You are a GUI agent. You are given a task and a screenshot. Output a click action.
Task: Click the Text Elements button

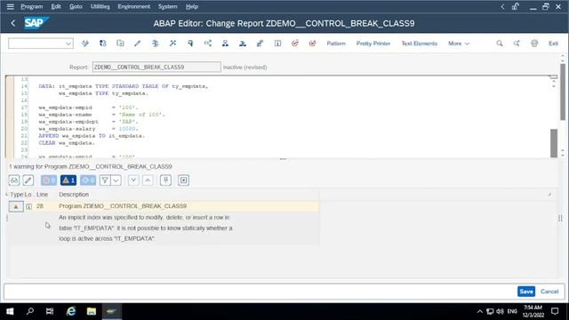click(419, 44)
